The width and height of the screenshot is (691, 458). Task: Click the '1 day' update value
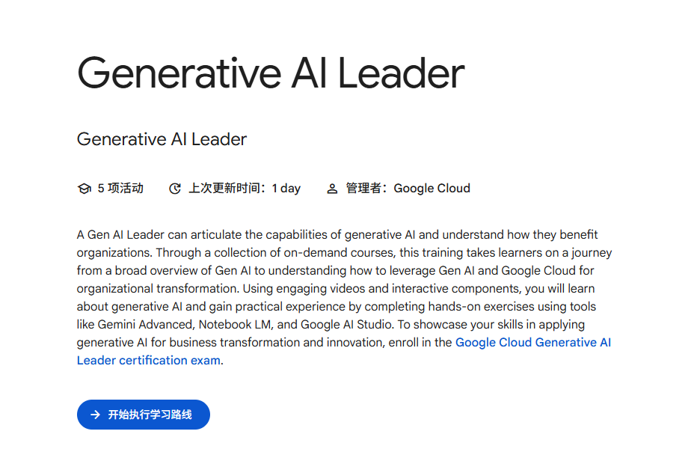(x=286, y=189)
